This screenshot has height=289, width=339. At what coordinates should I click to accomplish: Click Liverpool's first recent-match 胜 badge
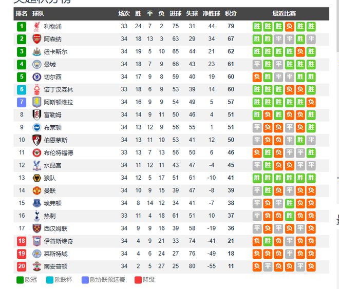[x=257, y=26]
